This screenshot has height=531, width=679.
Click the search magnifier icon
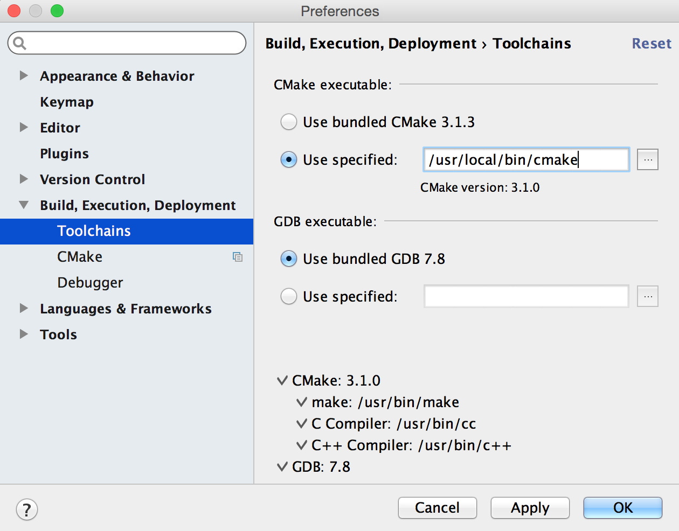pos(20,43)
